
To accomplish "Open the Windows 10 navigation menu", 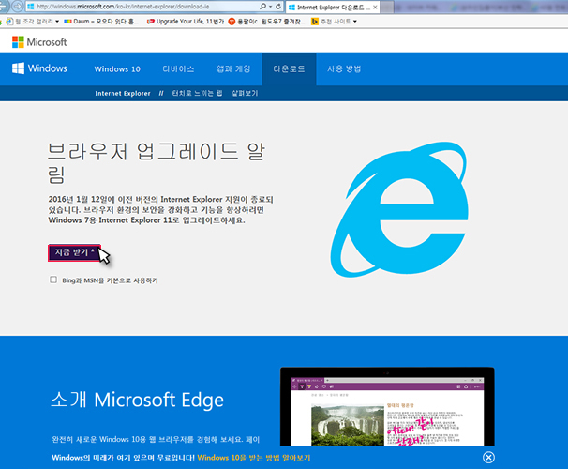I will pyautogui.click(x=117, y=68).
